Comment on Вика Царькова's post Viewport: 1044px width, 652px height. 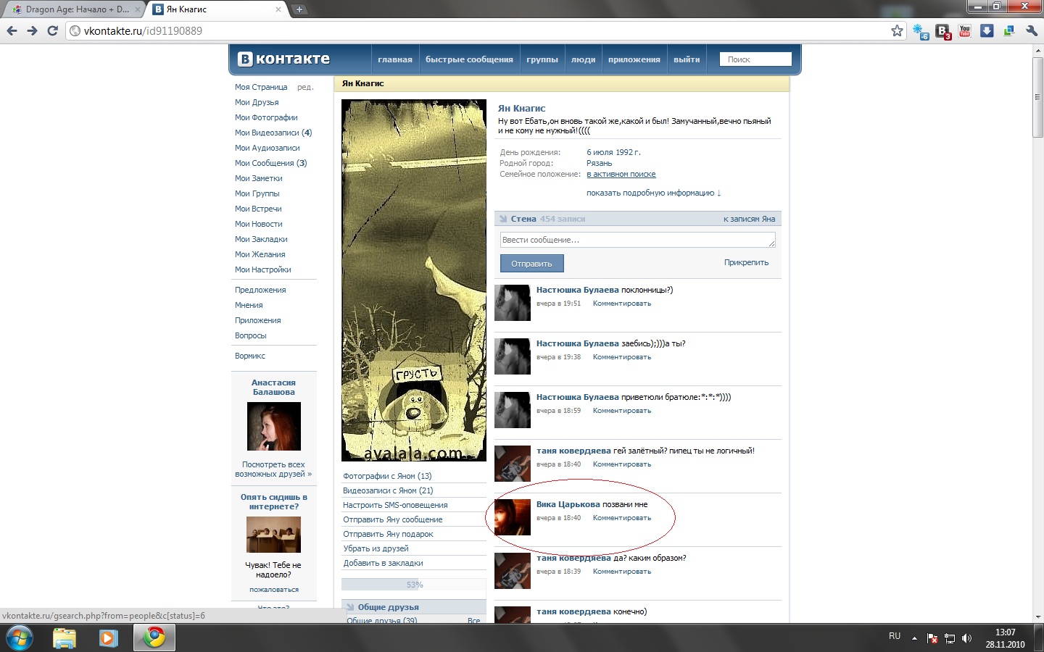coord(622,518)
